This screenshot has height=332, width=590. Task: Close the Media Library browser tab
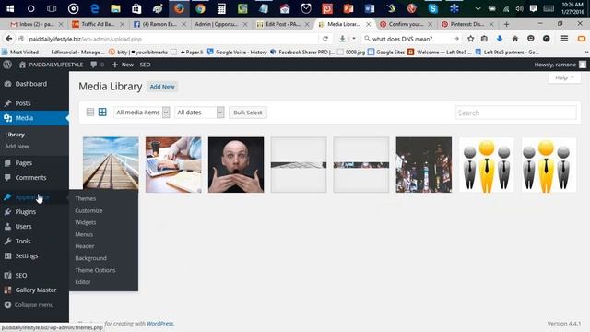(x=369, y=24)
